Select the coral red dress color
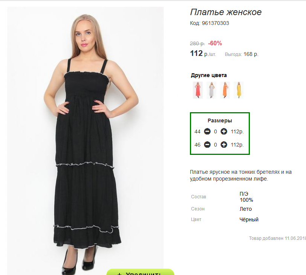 click(198, 90)
